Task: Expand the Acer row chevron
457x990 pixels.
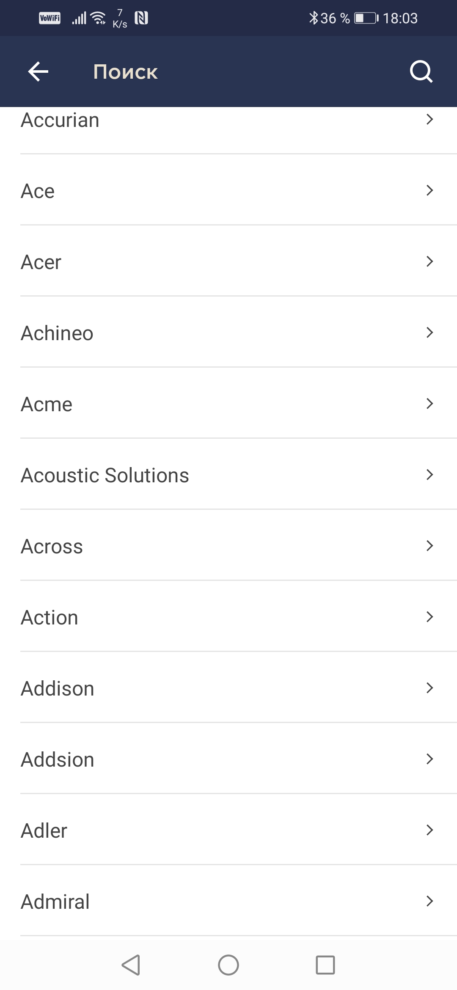Action: point(429,261)
